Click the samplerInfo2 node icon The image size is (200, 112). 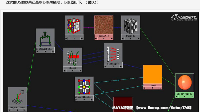[17, 97]
